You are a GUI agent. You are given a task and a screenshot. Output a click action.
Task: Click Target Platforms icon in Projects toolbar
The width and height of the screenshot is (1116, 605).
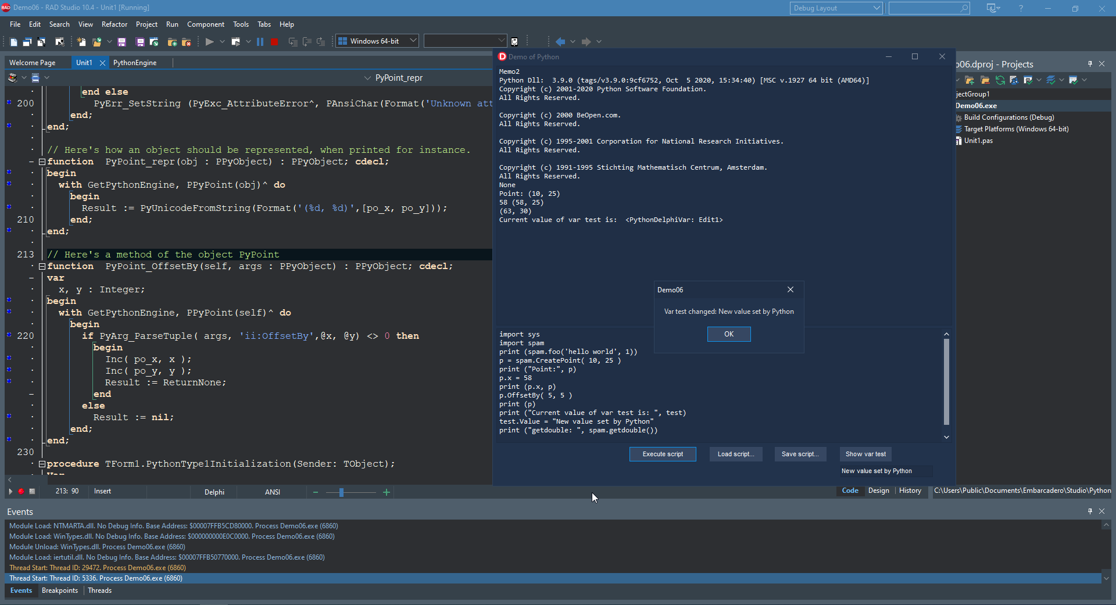pyautogui.click(x=1051, y=80)
